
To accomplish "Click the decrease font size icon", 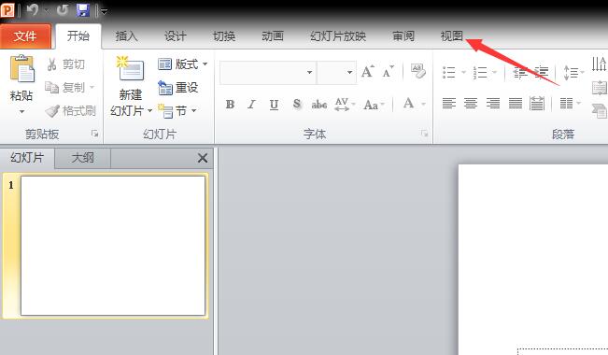I will click(388, 72).
